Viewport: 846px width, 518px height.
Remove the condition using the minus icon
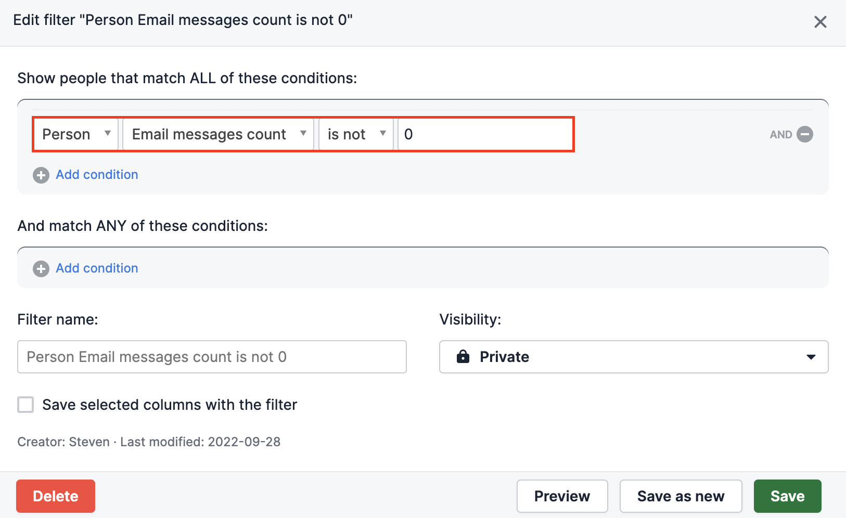(x=805, y=134)
